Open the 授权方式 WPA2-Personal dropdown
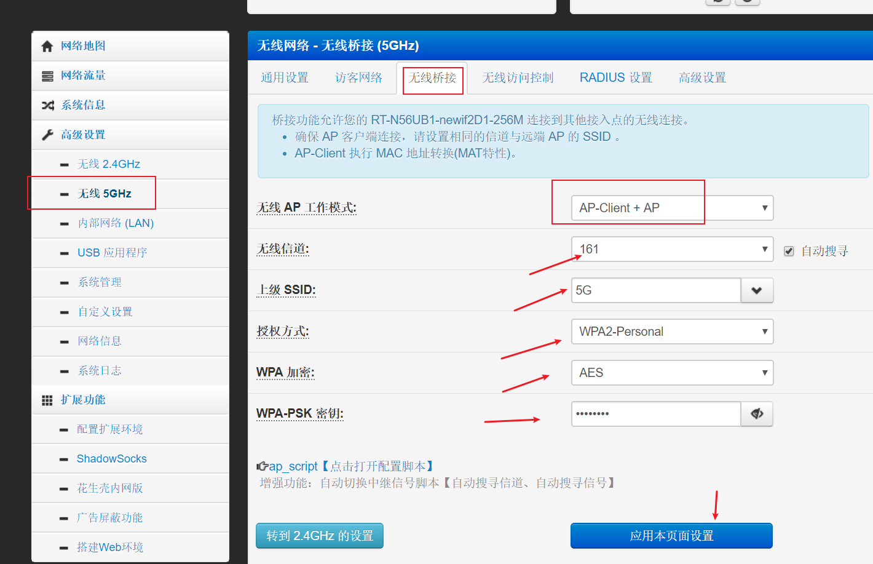Screen dimensions: 873x564 point(672,332)
